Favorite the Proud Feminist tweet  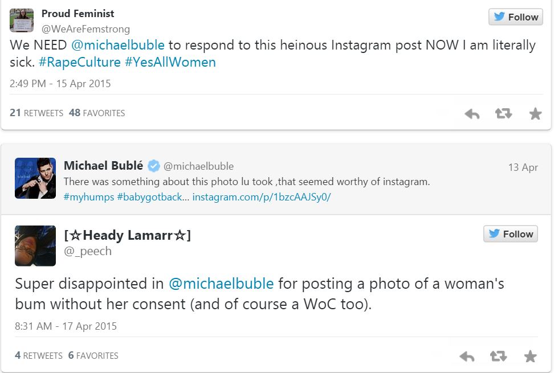[x=535, y=114]
